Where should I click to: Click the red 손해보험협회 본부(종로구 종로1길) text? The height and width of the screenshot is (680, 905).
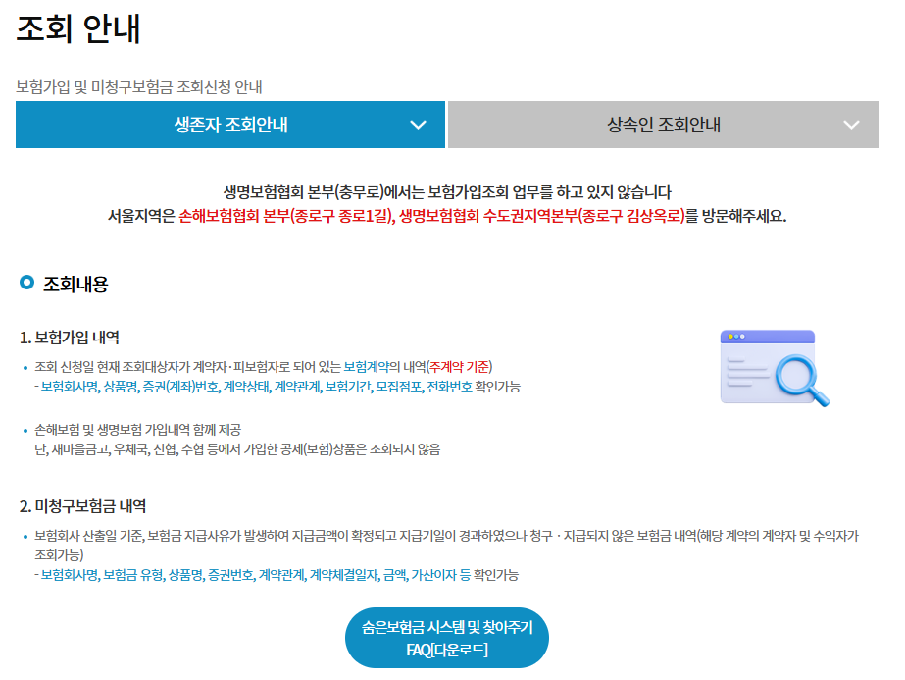coord(286,216)
